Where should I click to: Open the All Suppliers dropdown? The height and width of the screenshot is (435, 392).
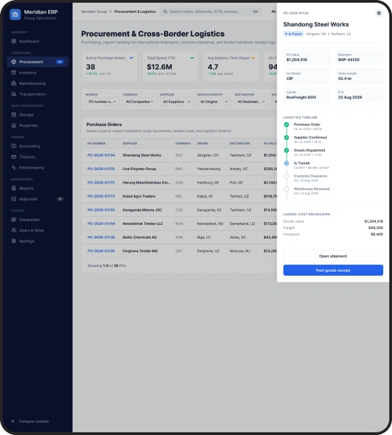(176, 102)
